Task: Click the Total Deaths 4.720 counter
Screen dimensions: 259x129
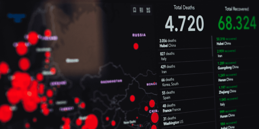Action: [184, 23]
